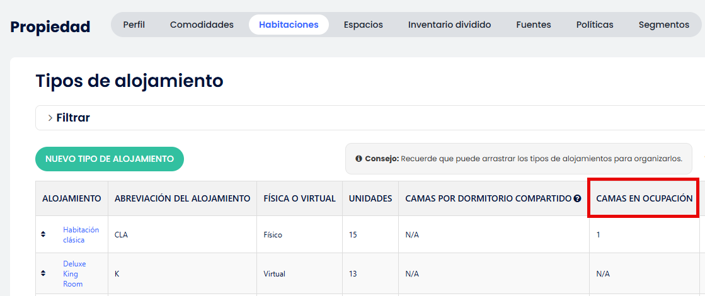Switch to the Comodidades tab
The height and width of the screenshot is (296, 705).
coord(202,25)
